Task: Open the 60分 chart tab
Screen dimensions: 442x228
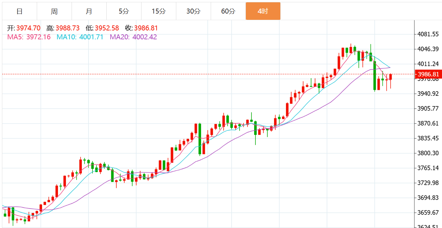Action: 228,11
